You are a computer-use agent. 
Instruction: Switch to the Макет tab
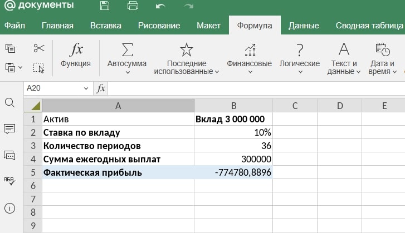[208, 25]
